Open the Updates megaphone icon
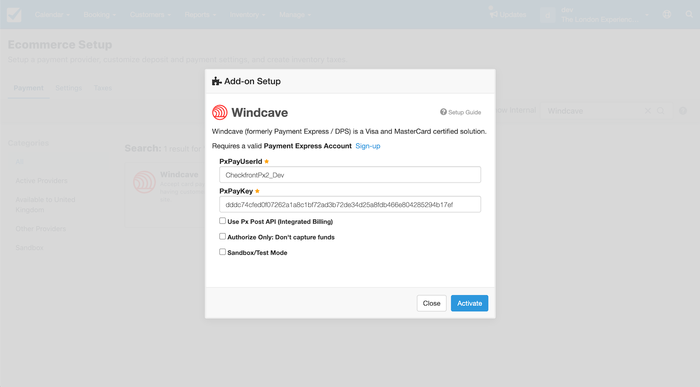 click(x=493, y=15)
